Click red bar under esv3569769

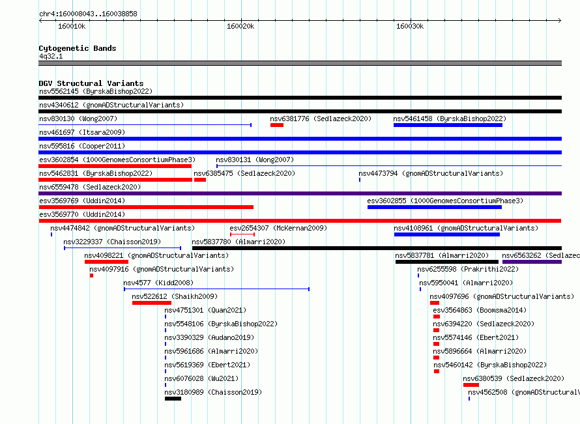coord(146,207)
